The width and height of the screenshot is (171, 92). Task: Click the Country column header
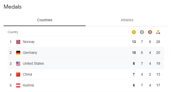click(x=13, y=32)
